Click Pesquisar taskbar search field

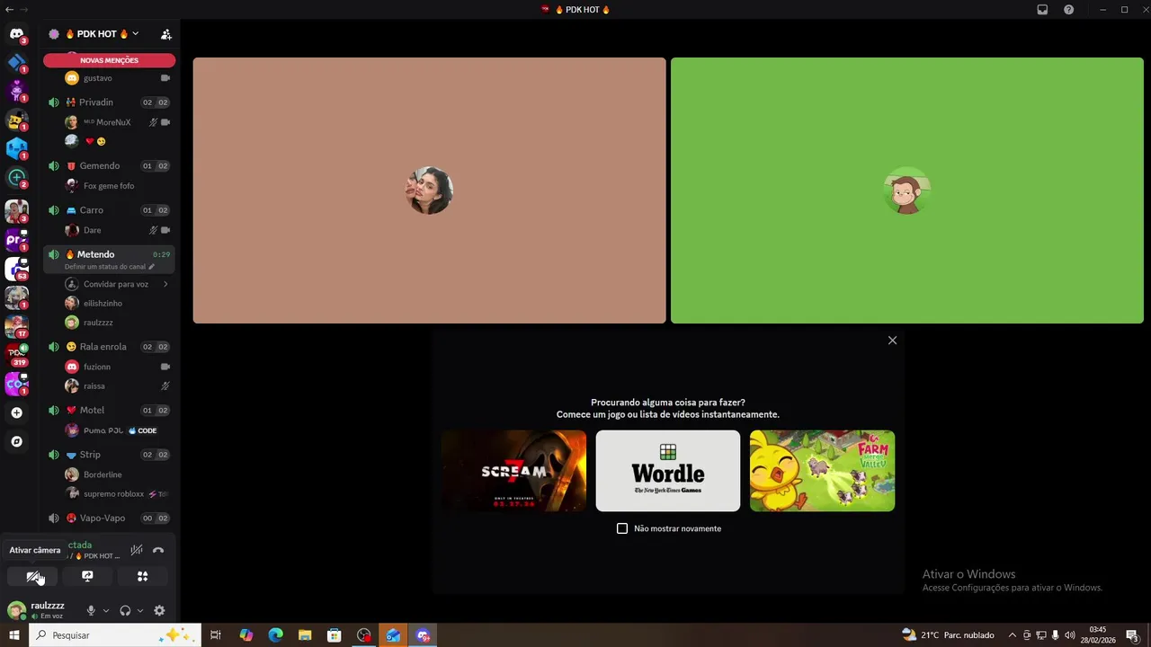(x=114, y=635)
